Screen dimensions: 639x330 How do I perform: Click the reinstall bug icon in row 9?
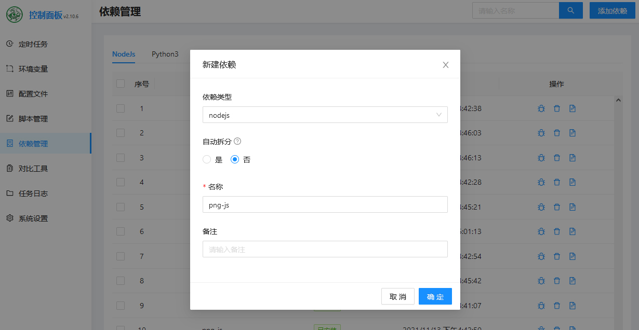[541, 306]
